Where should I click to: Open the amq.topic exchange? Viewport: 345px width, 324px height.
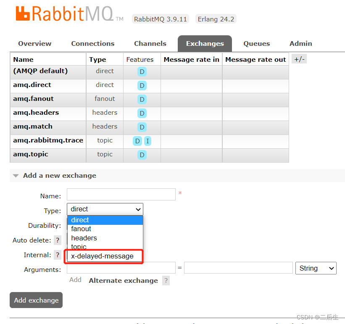click(31, 154)
